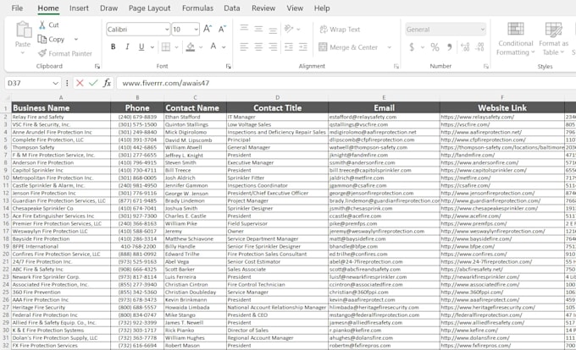This screenshot has height=350, width=576.
Task: Cut the selection with scissors icon
Action: click(42, 25)
